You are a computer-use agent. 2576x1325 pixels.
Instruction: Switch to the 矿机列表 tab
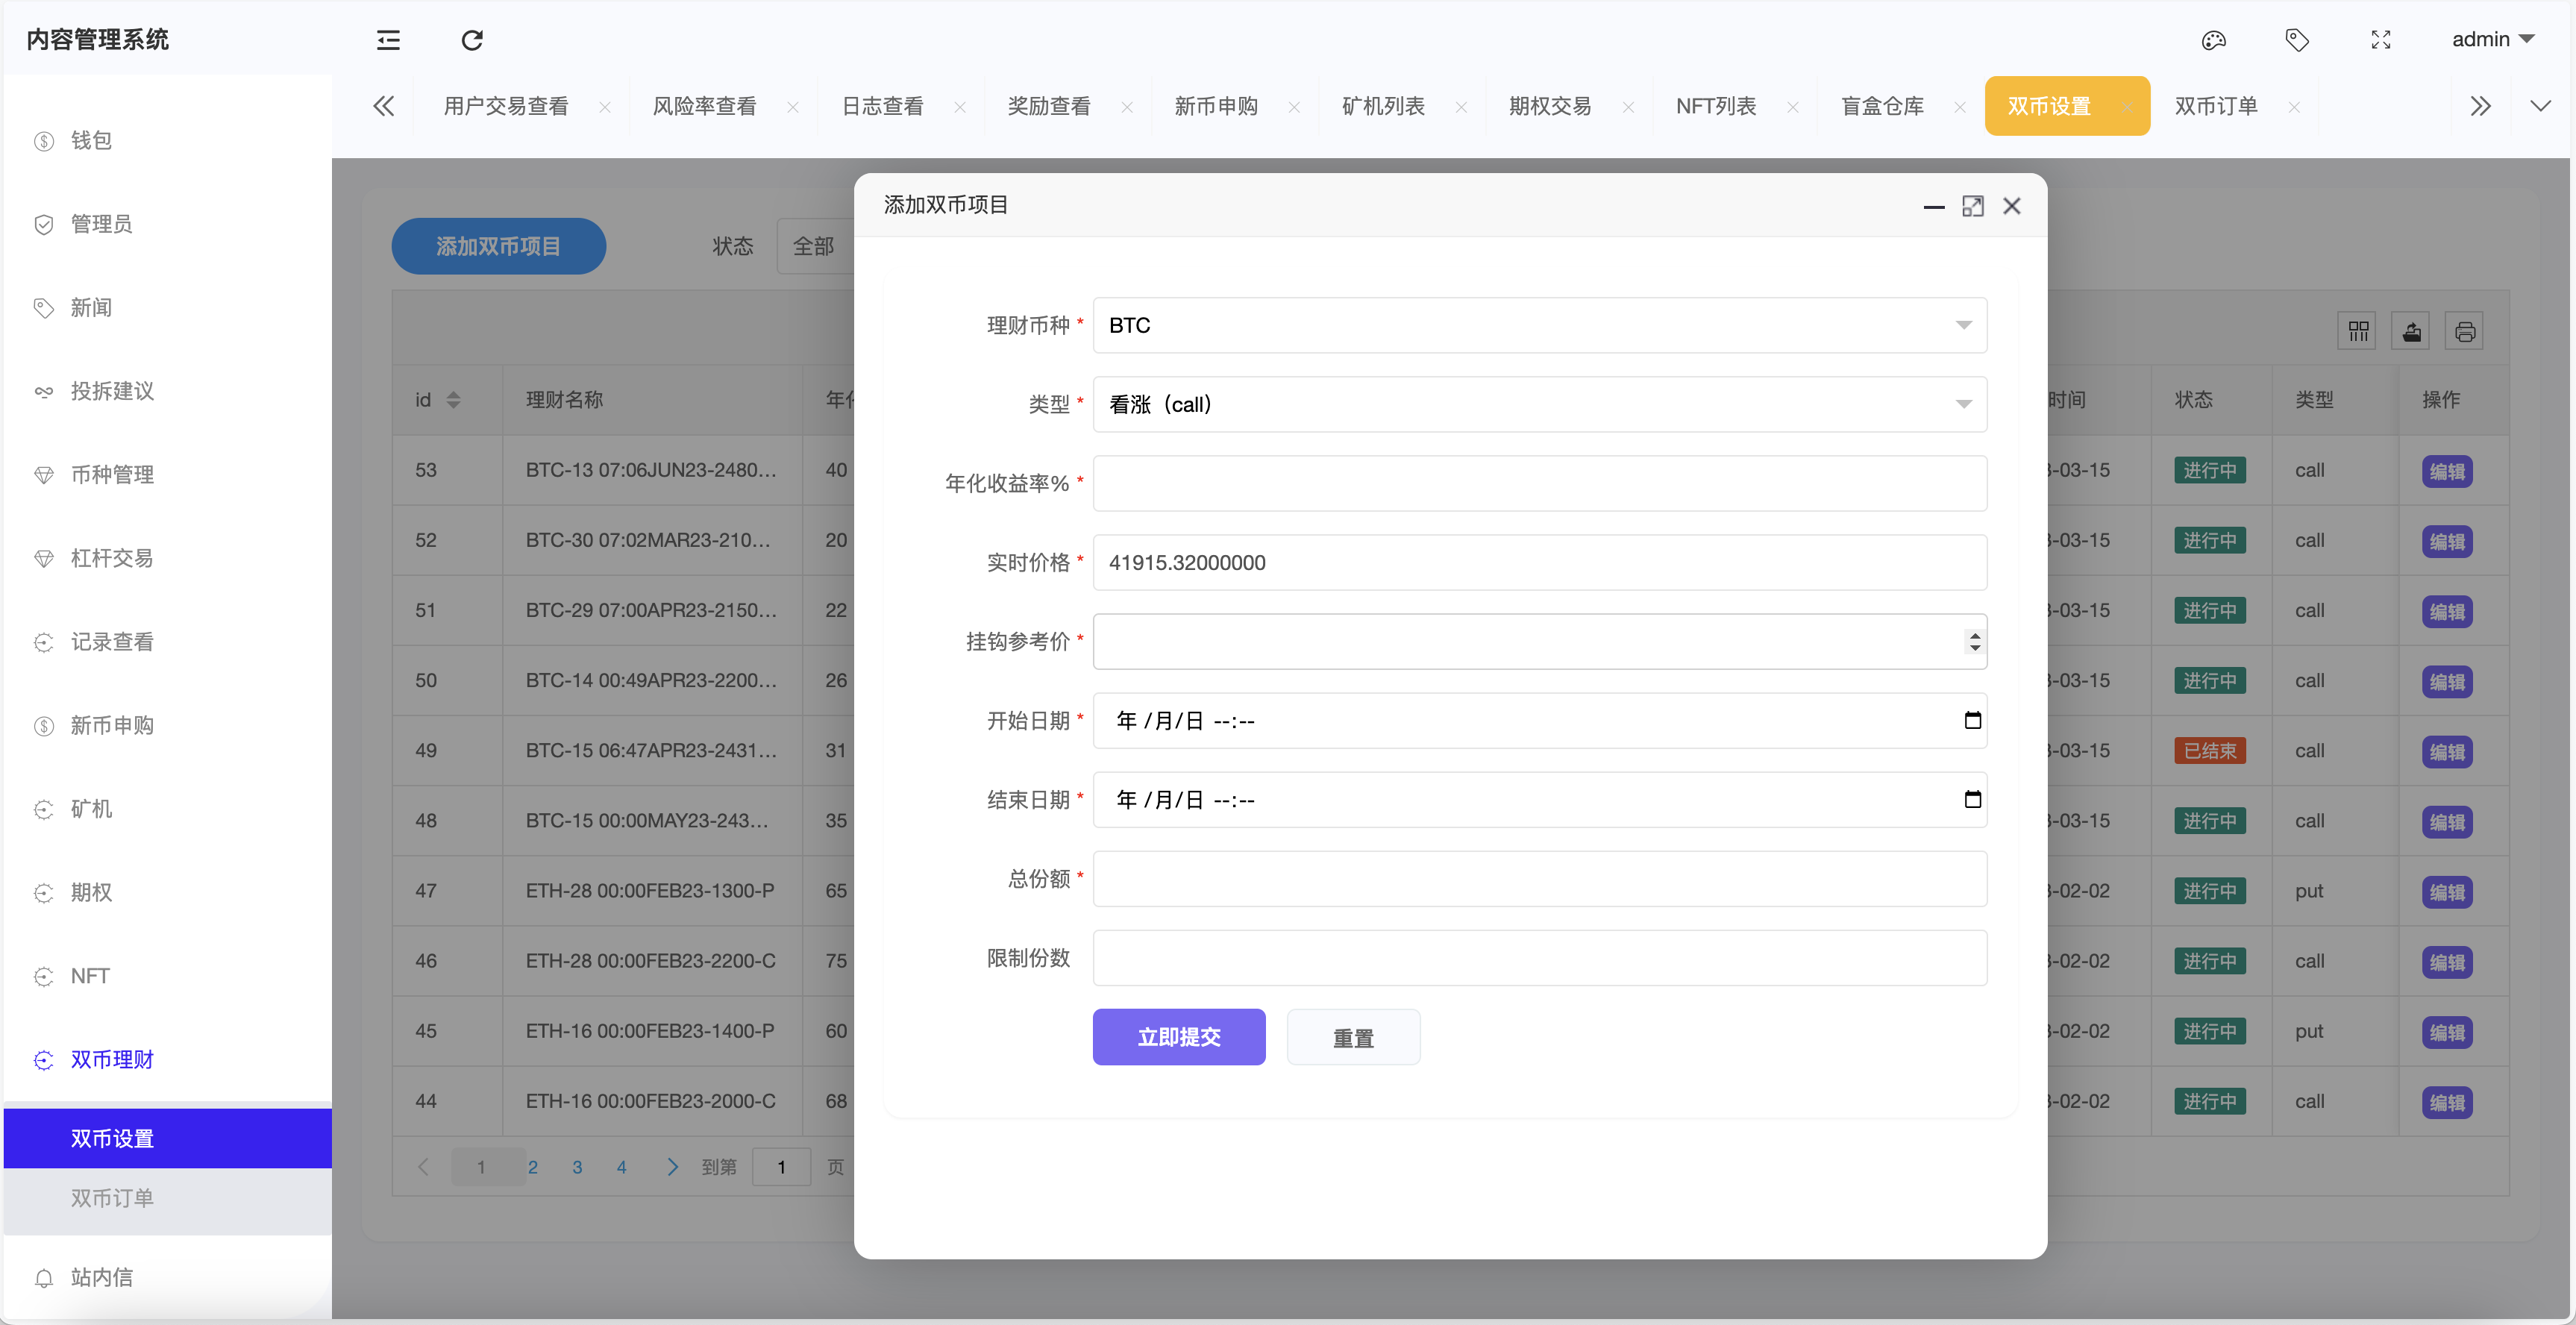[1384, 105]
